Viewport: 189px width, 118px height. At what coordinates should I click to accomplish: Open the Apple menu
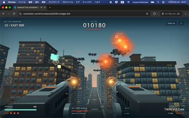pyautogui.click(x=4, y=2)
